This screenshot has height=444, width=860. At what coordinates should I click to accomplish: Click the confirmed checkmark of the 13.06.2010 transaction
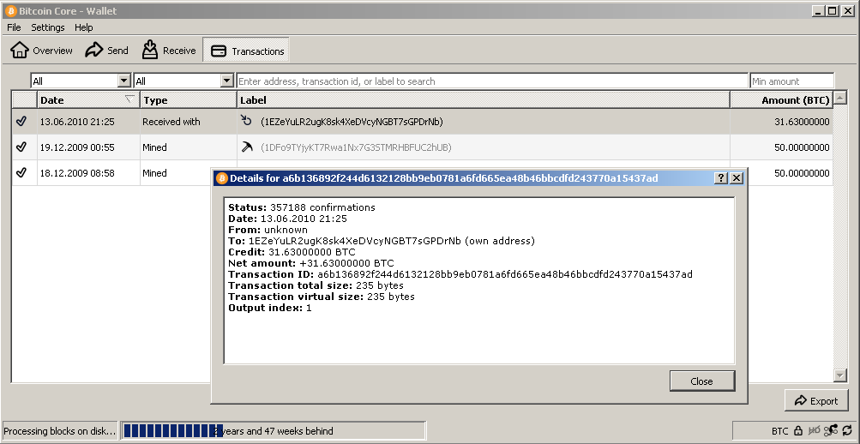[x=21, y=121]
